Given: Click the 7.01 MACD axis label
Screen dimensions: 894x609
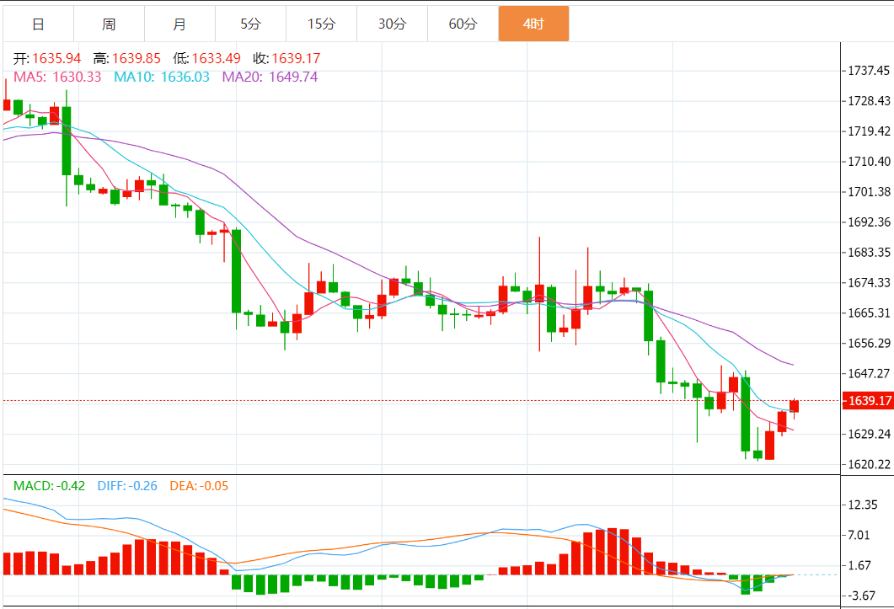Looking at the screenshot, I should tap(859, 535).
